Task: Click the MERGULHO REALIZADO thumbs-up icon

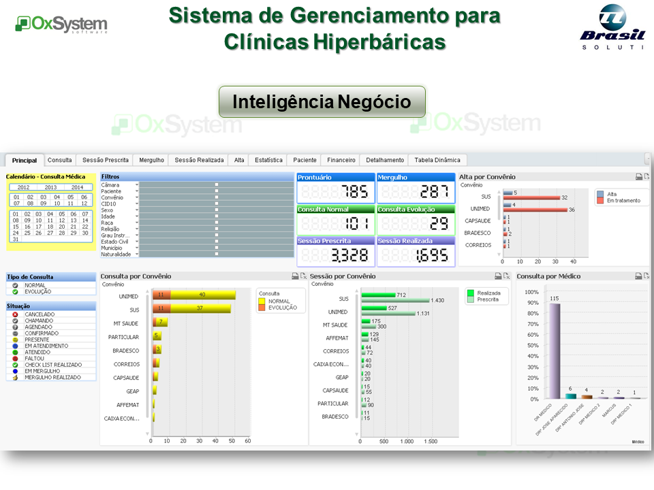Action: pos(15,378)
